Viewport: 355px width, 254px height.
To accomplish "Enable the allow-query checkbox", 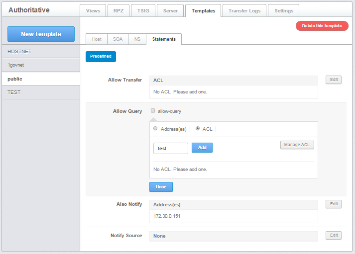I will tap(153, 111).
